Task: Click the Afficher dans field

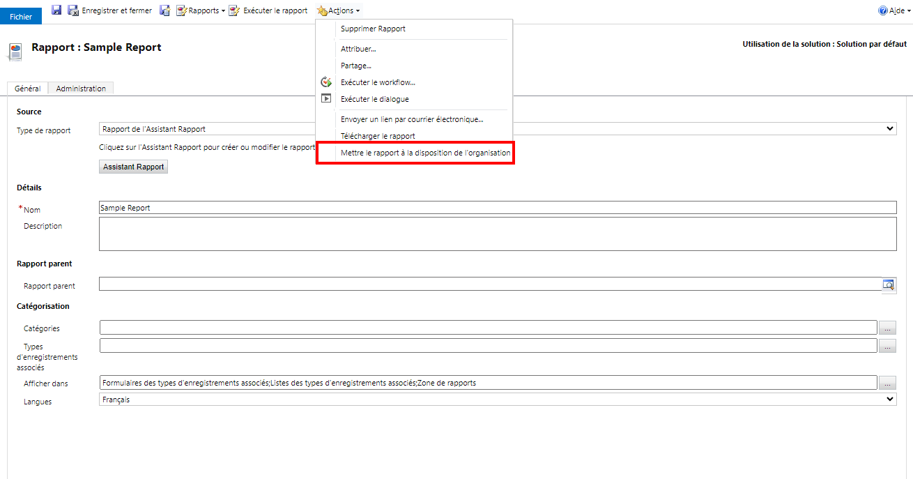Action: pyautogui.click(x=488, y=383)
